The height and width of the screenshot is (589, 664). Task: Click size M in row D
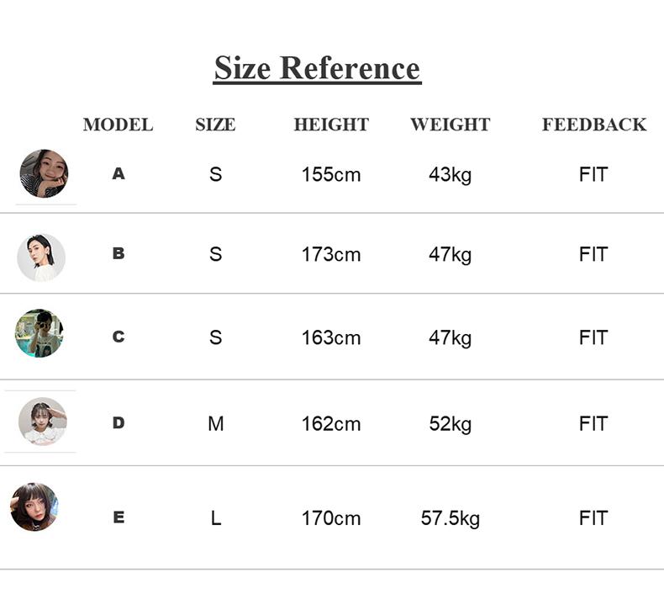pos(215,424)
